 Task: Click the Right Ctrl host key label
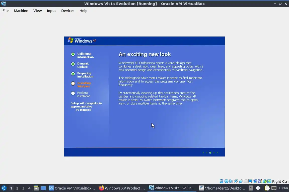coord(280,181)
